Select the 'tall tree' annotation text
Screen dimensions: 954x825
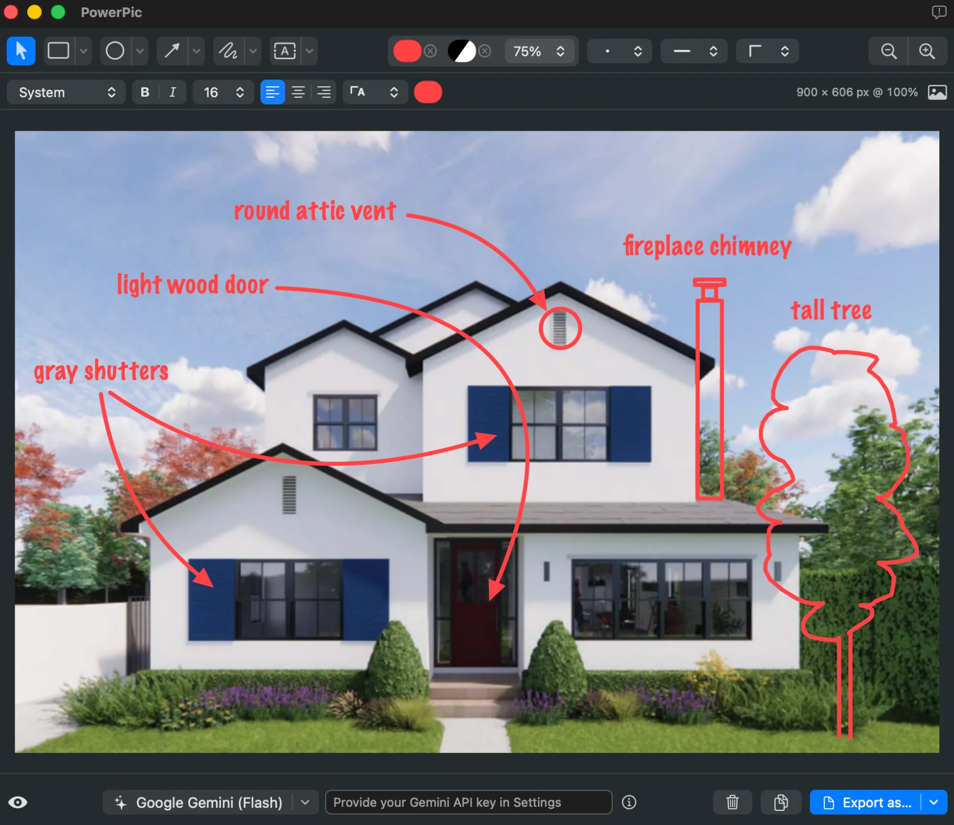coord(831,310)
